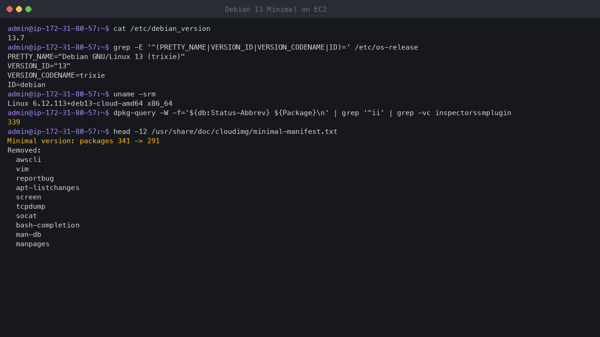Click the removed package "socat"

point(26,216)
